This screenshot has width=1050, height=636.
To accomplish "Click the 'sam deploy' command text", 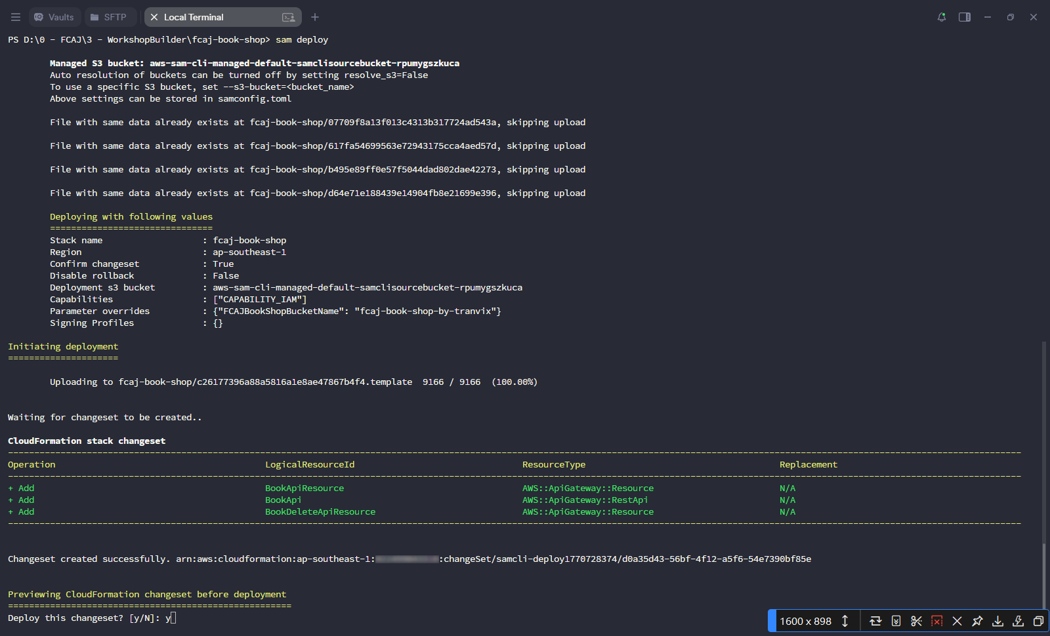I will coord(302,40).
